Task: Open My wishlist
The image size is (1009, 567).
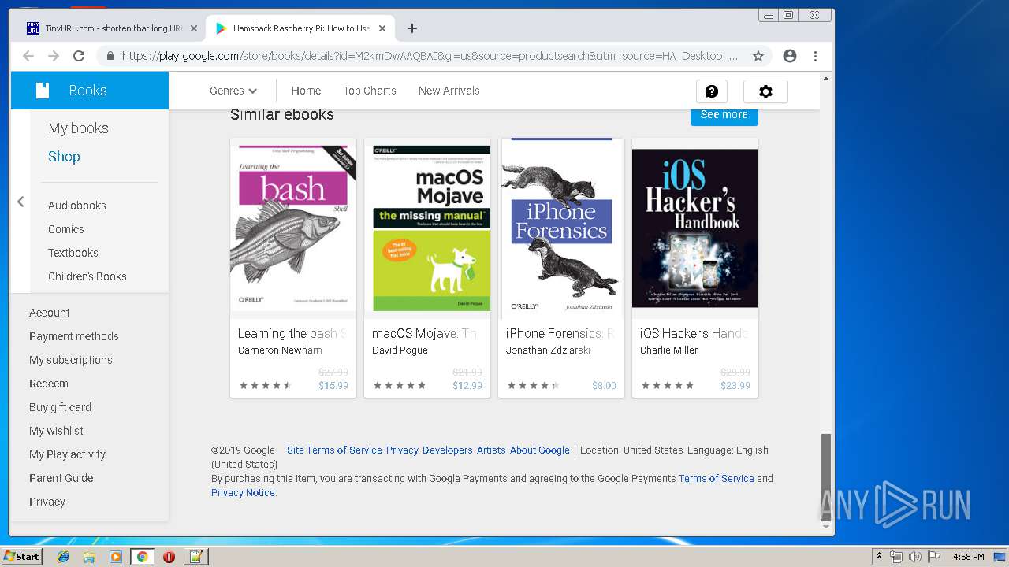Action: coord(56,431)
